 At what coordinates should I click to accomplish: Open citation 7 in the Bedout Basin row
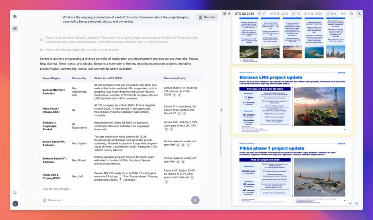click(188, 145)
